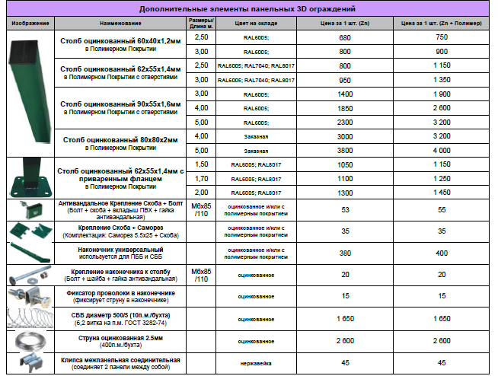Click the post with welded flange image
Image resolution: width=498 pixels, height=376 pixels.
point(30,178)
